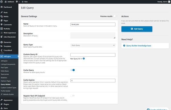
Task: Open the Meta Boxes submenu item
Action: point(5,71)
